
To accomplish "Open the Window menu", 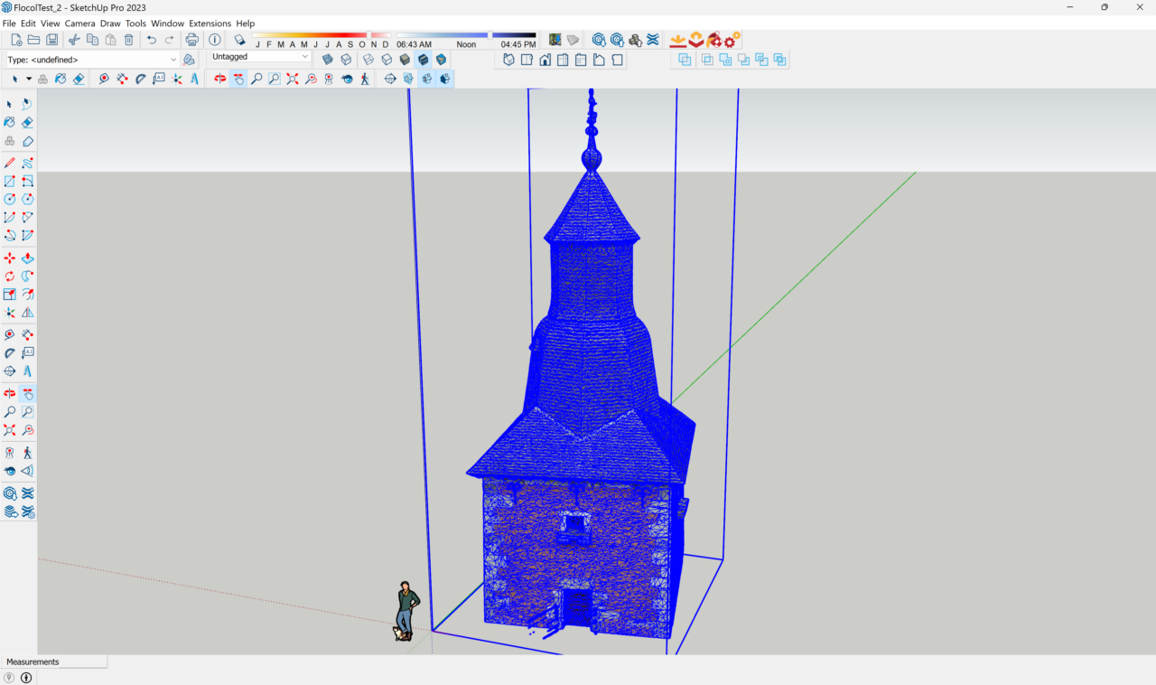I will tap(167, 23).
